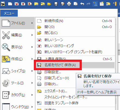120x110 pixels.
Task: Click new 2D drawing from template toolbar icon
Action: (30, 4)
